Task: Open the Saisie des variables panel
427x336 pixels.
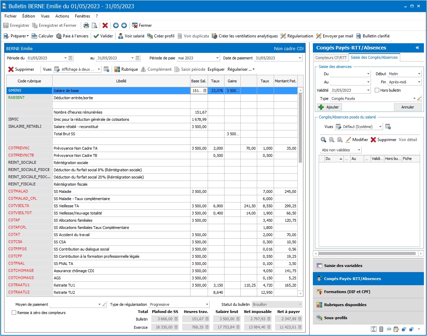Action: click(x=368, y=266)
